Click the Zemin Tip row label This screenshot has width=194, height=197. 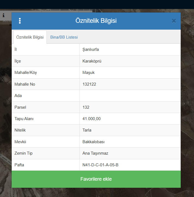click(23, 153)
